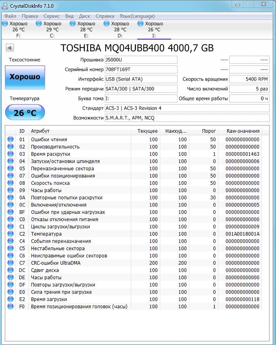The width and height of the screenshot is (276, 345).
Task: Select disk C: status orb
Action: tap(39, 24)
